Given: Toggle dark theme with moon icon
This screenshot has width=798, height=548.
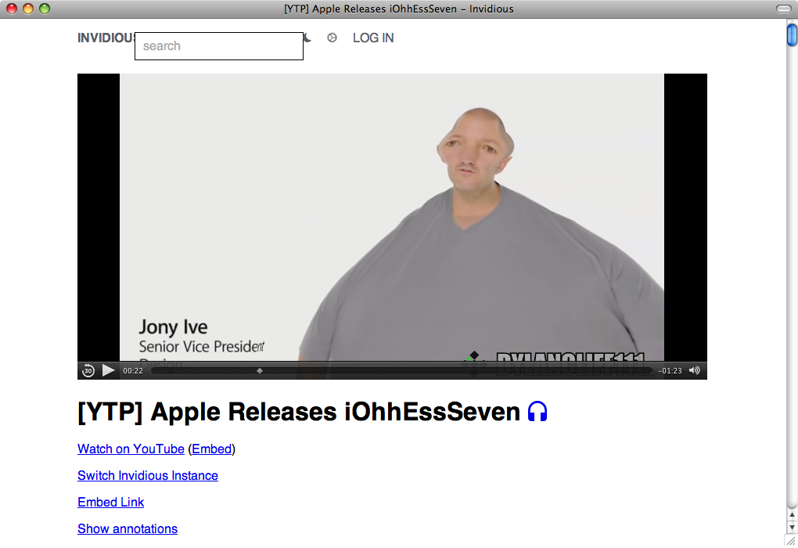Looking at the screenshot, I should click(307, 38).
